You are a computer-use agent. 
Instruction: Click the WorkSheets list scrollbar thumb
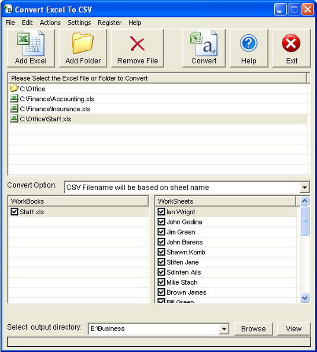[305, 221]
